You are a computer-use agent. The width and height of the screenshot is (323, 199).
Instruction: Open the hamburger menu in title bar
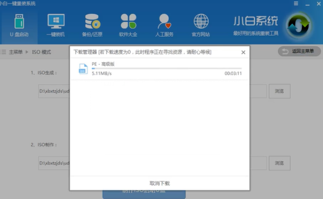point(296,4)
